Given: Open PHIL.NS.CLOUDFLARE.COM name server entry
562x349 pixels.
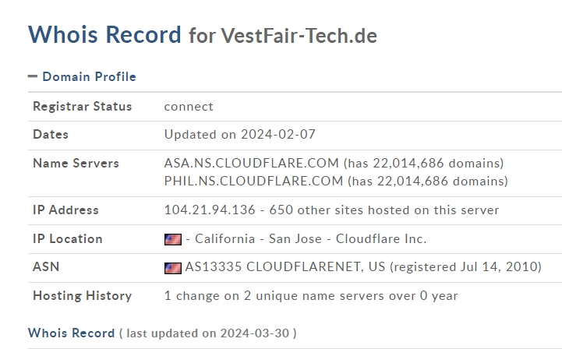Looking at the screenshot, I should (x=253, y=181).
